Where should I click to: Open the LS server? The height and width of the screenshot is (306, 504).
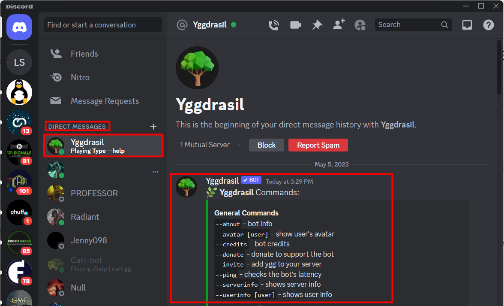(x=19, y=62)
